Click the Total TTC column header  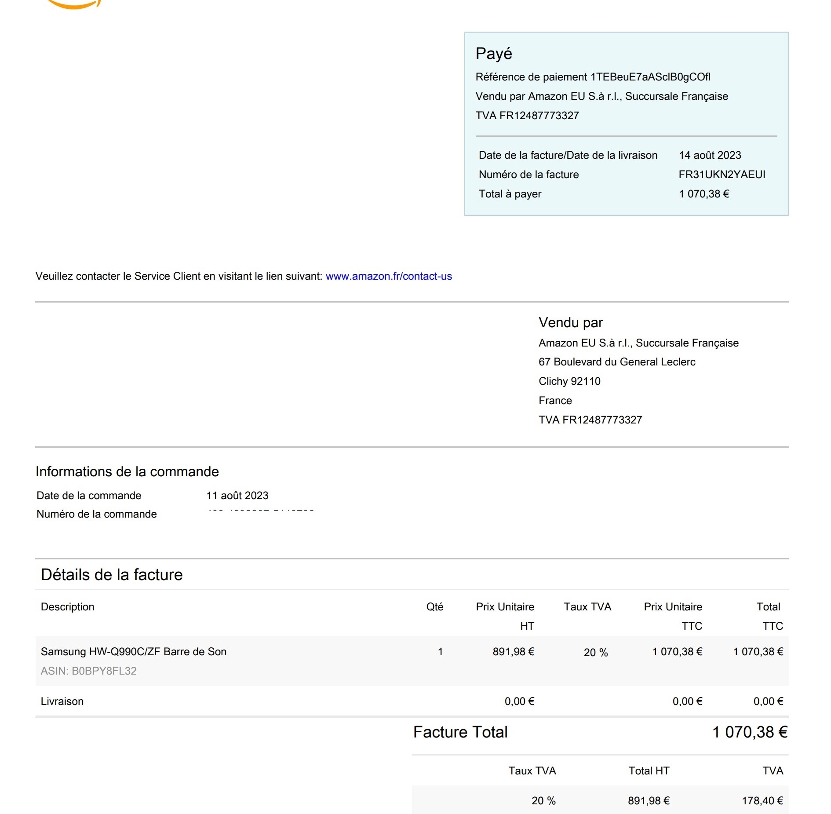click(x=770, y=616)
